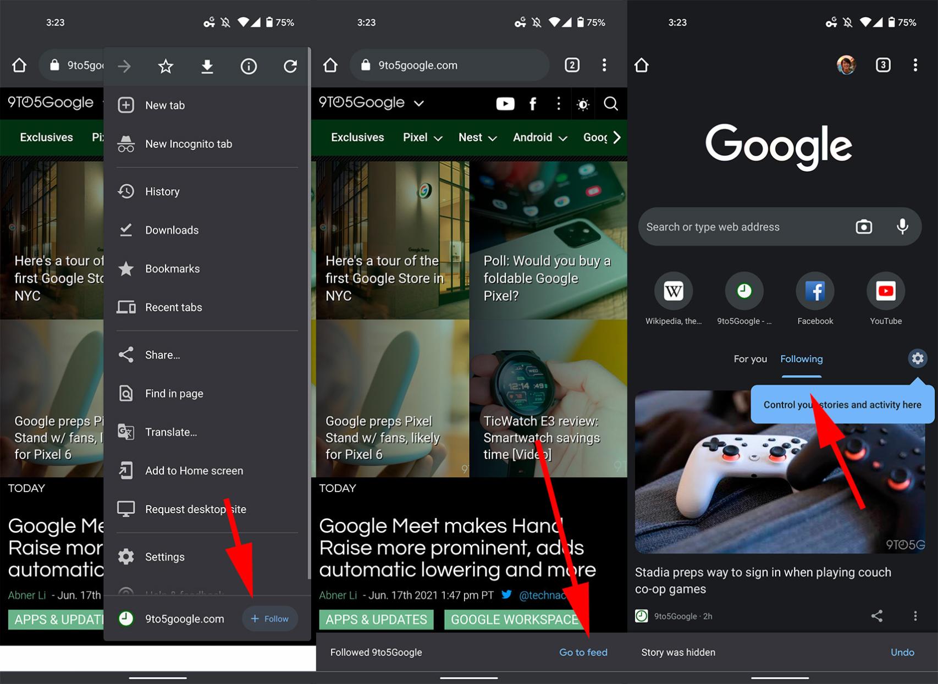938x684 pixels.
Task: Open profile avatar on new tab page
Action: click(x=846, y=65)
